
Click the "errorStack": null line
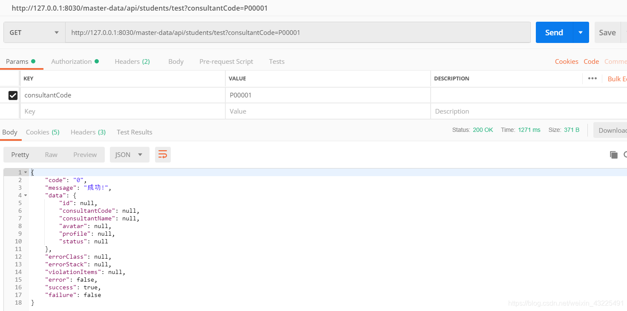pyautogui.click(x=78, y=264)
